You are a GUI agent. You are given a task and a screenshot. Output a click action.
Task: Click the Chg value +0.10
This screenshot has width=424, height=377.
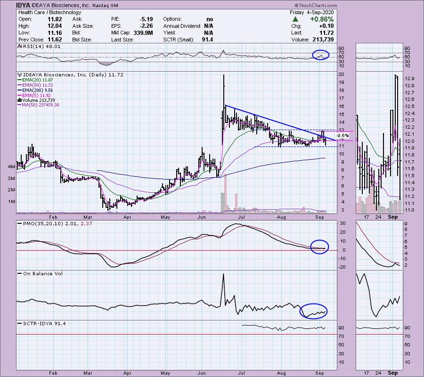pos(327,26)
